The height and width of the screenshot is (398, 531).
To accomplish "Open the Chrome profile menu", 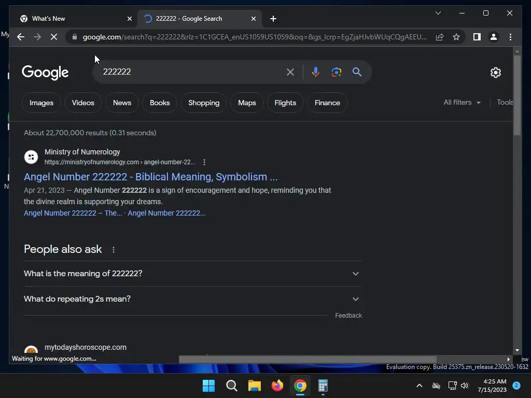I will (x=494, y=37).
